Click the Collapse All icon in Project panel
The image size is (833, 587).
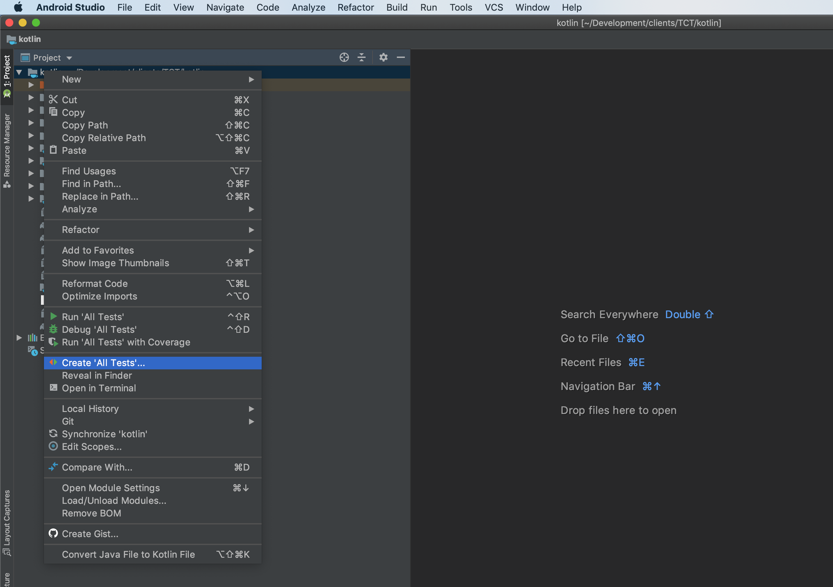[x=362, y=57]
